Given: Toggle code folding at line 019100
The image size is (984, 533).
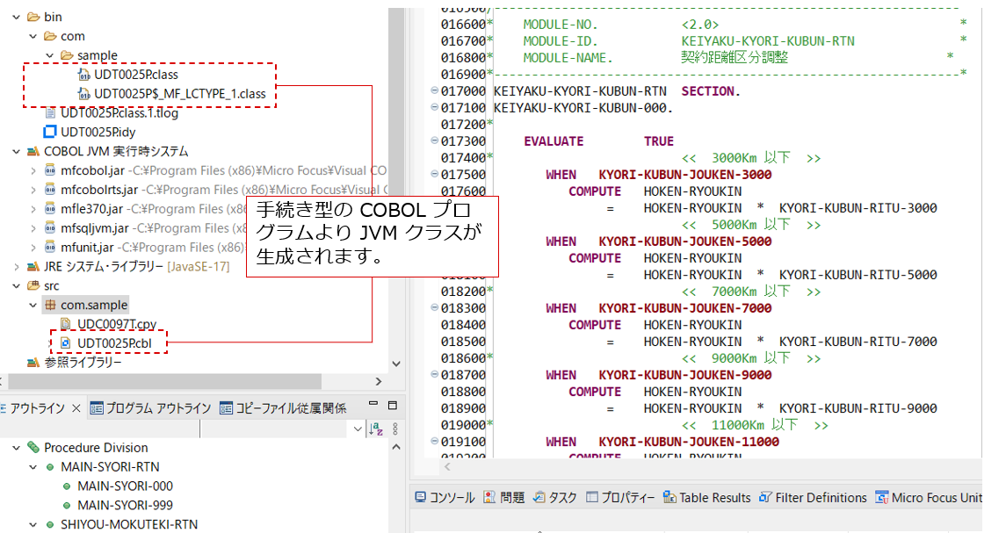Looking at the screenshot, I should click(x=434, y=441).
